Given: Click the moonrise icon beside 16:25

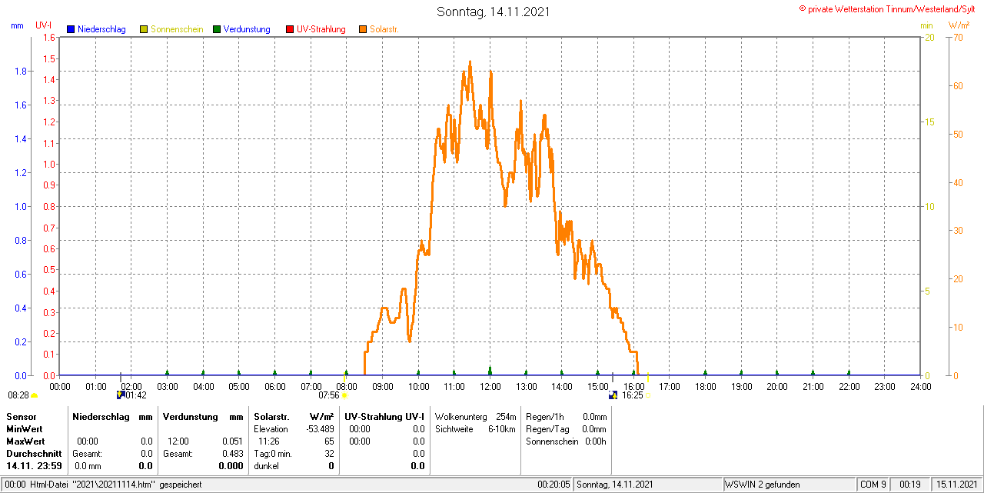Looking at the screenshot, I should 613,395.
